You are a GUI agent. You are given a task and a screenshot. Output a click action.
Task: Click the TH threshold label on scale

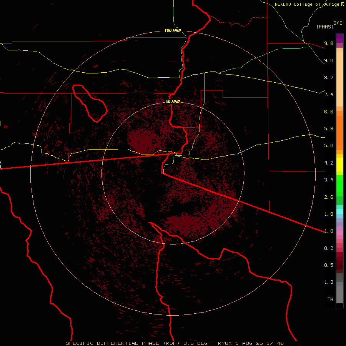coord(330,299)
